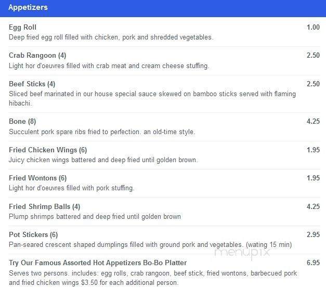Choose Fried Chicken Wings (6)

point(48,150)
